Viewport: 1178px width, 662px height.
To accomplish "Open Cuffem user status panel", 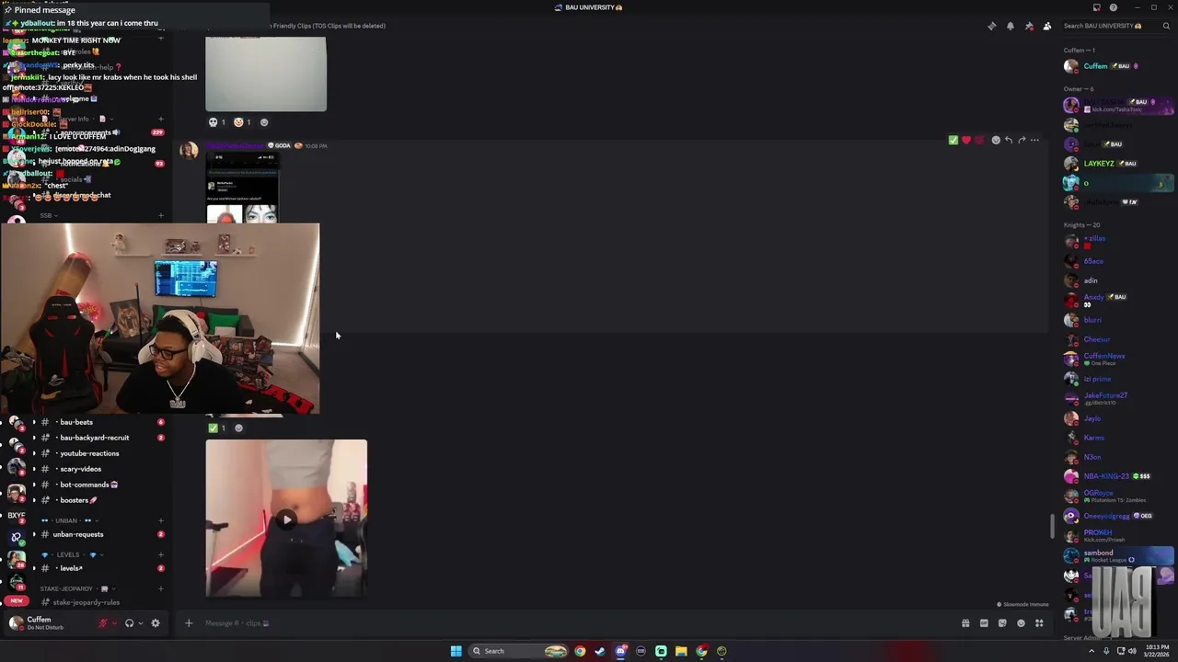I will pos(46,622).
